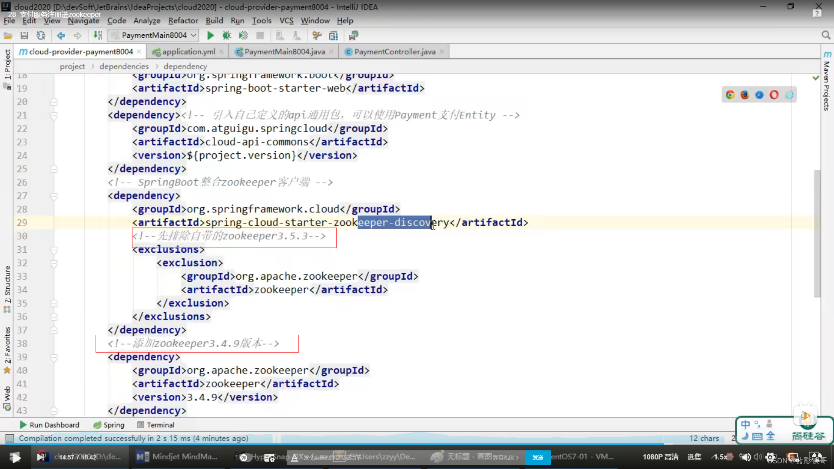
Task: Toggle the 1: Project tool window
Action: pyautogui.click(x=7, y=64)
